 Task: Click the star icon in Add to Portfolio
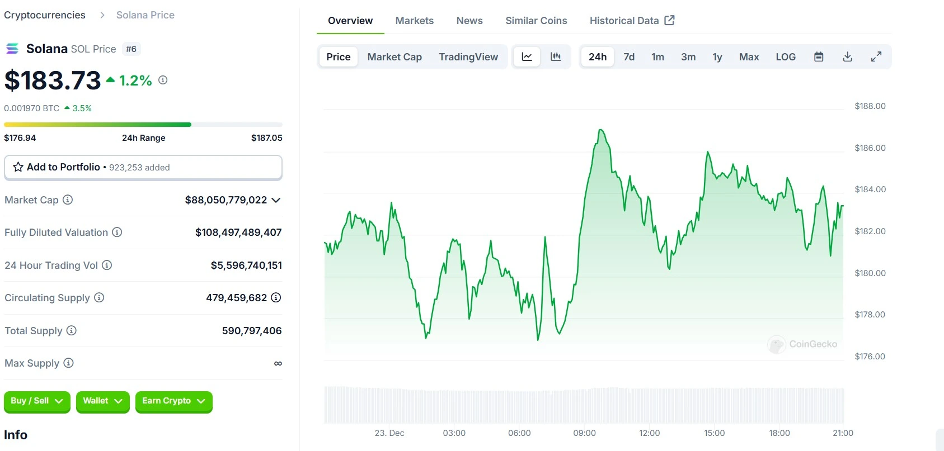[x=18, y=167]
